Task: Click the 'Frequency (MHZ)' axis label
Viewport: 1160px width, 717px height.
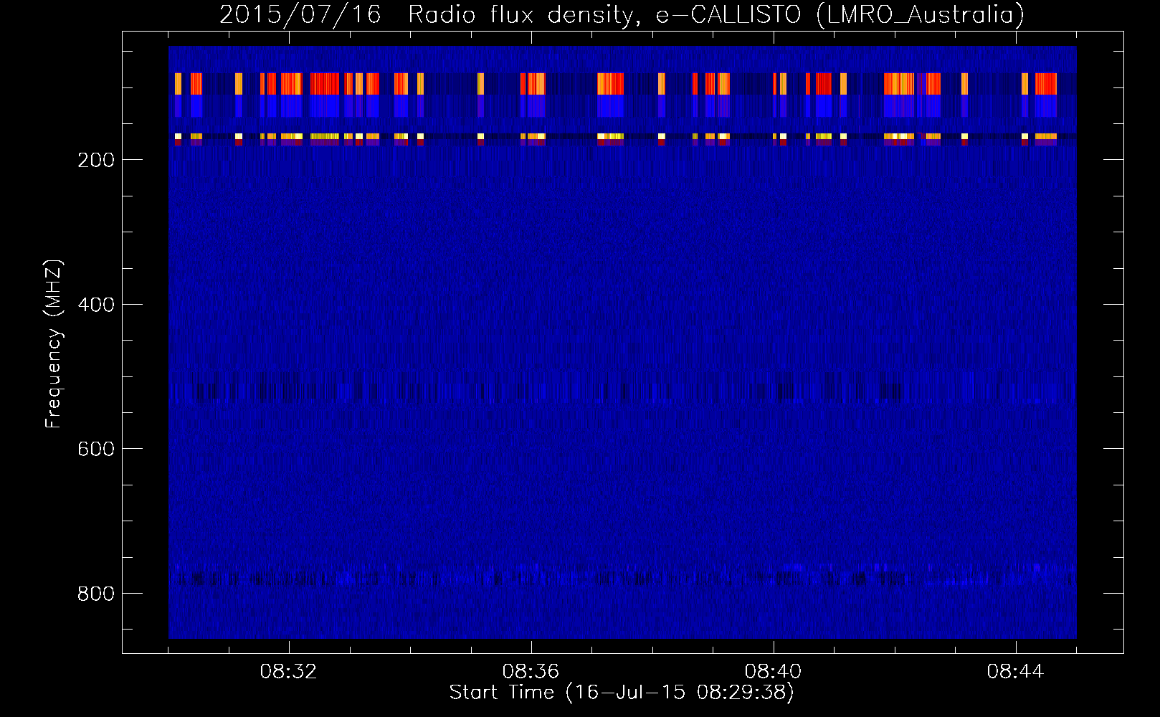Action: [54, 343]
